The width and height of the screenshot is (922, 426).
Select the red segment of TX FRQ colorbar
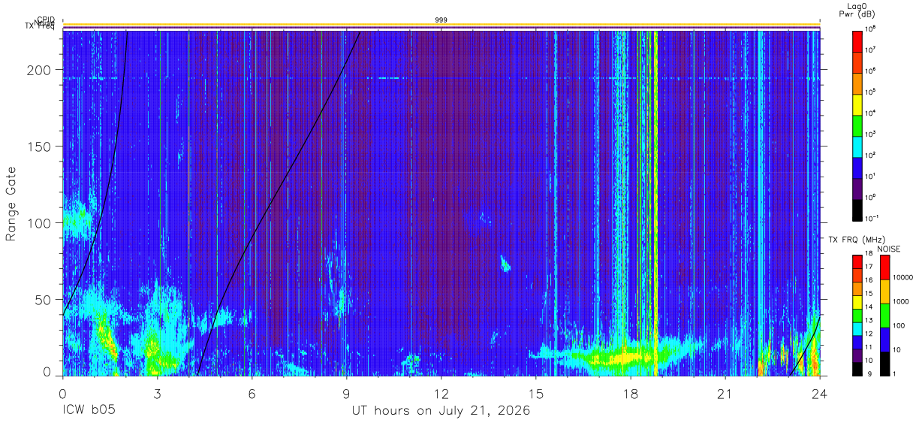click(857, 262)
